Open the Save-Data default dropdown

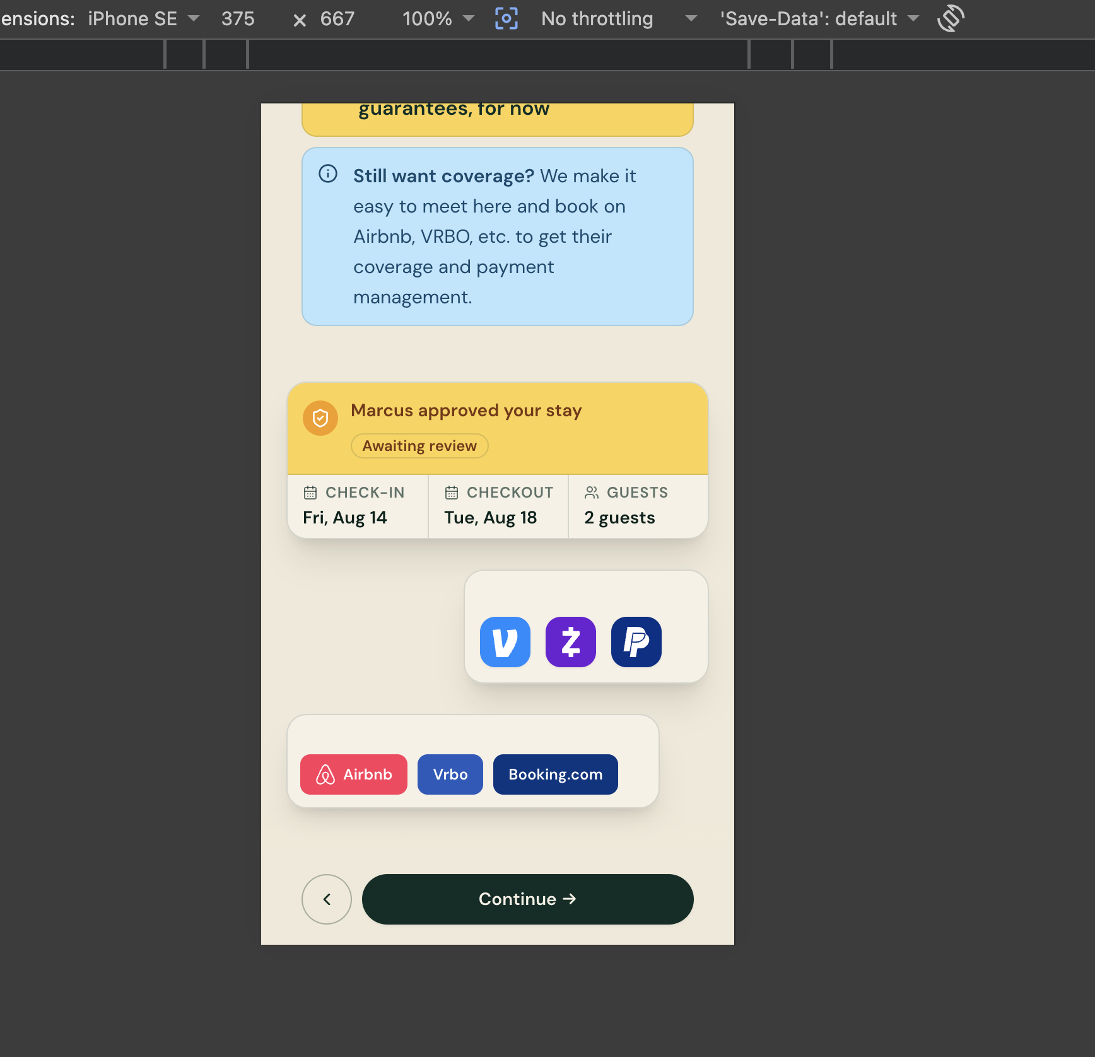[x=819, y=19]
